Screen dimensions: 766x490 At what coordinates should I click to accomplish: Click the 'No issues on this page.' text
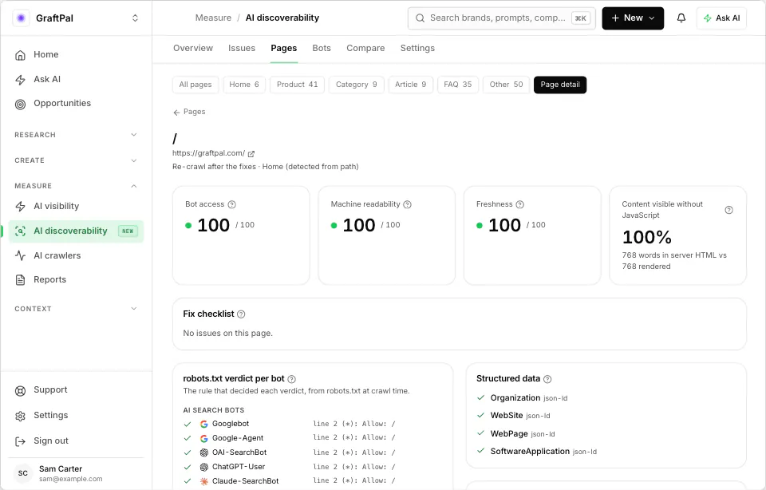click(227, 333)
